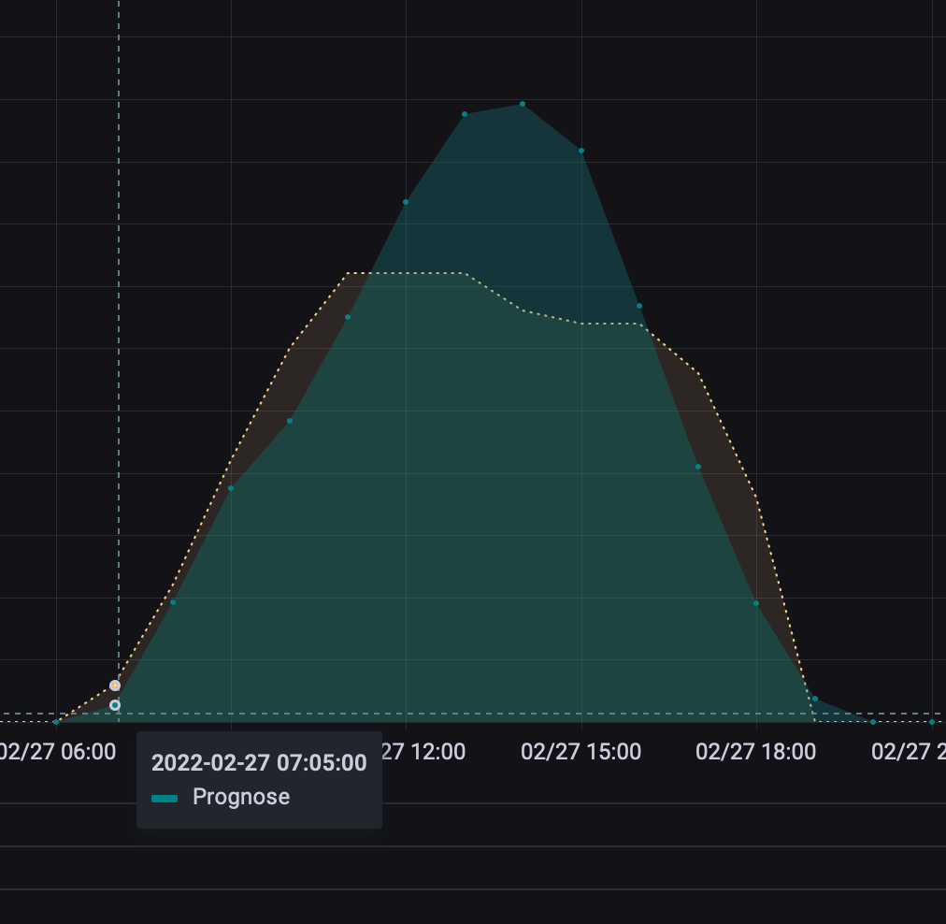Click the Prognose label in the tooltip

point(241,797)
